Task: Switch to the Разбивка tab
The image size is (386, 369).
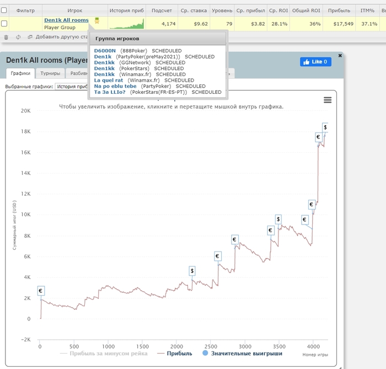Action: pyautogui.click(x=77, y=73)
